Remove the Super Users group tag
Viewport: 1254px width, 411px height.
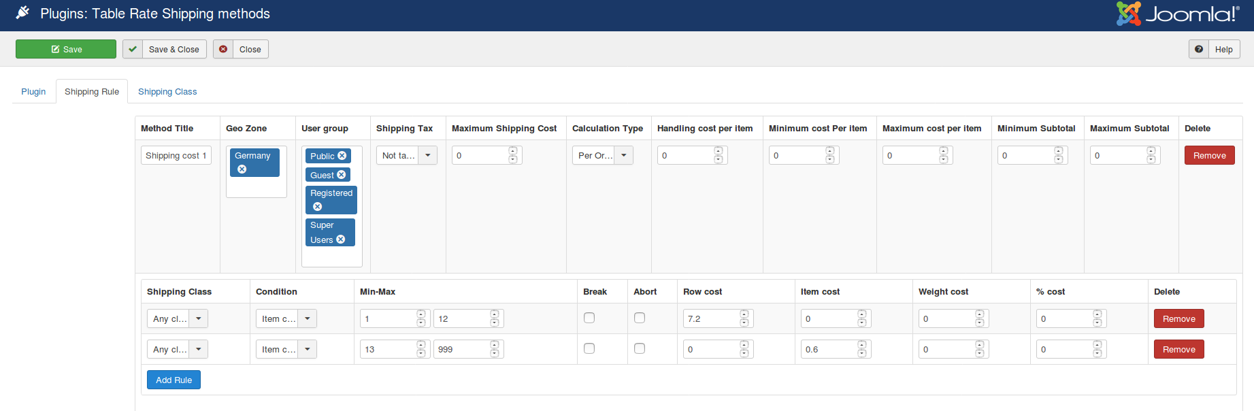(x=341, y=240)
